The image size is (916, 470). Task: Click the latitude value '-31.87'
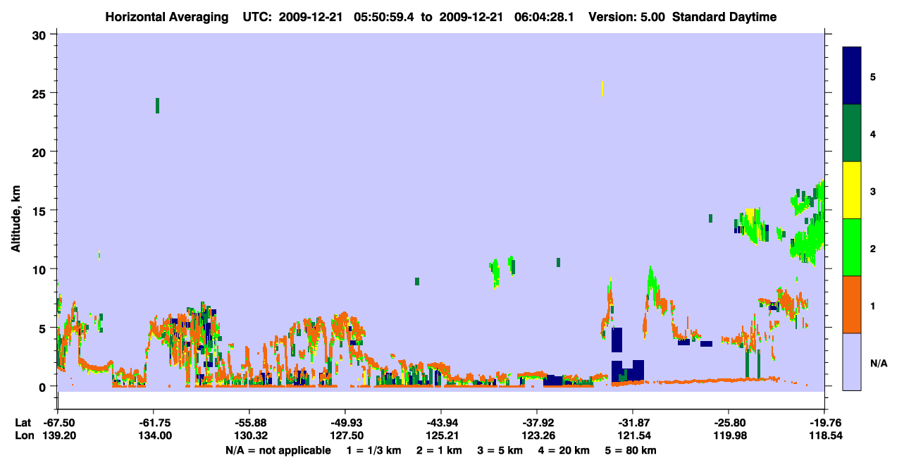pyautogui.click(x=633, y=423)
